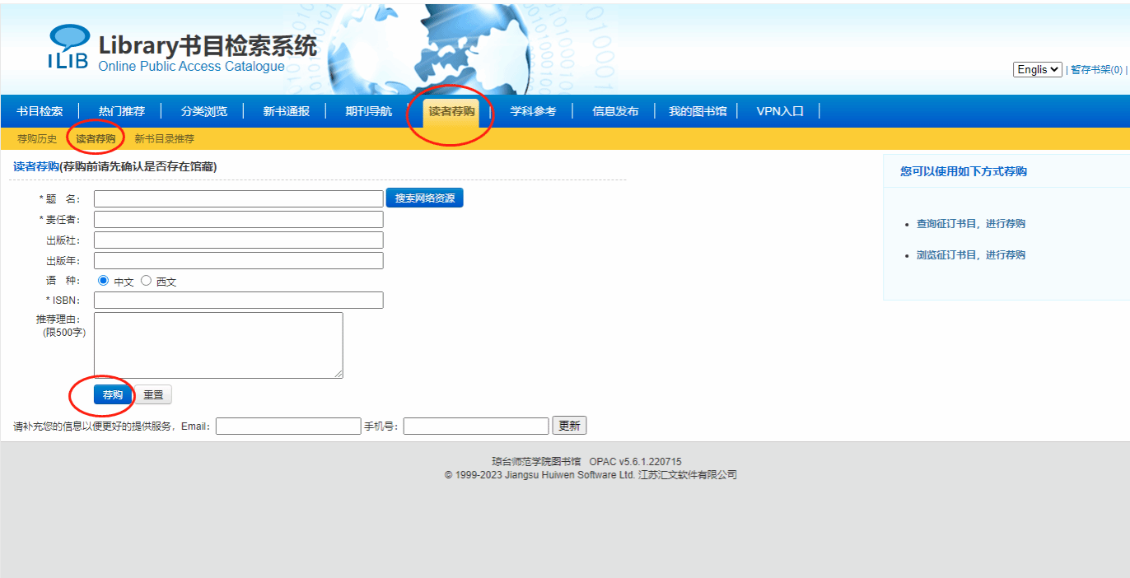Open the 荐购历史 submenu item
Screen dimensions: 1130x578
click(x=37, y=139)
